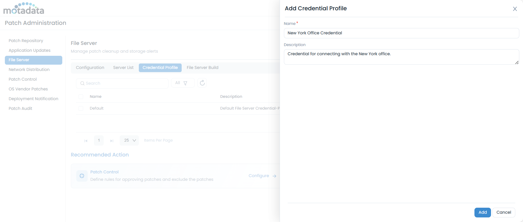Go to first page arrow icon

tap(86, 140)
